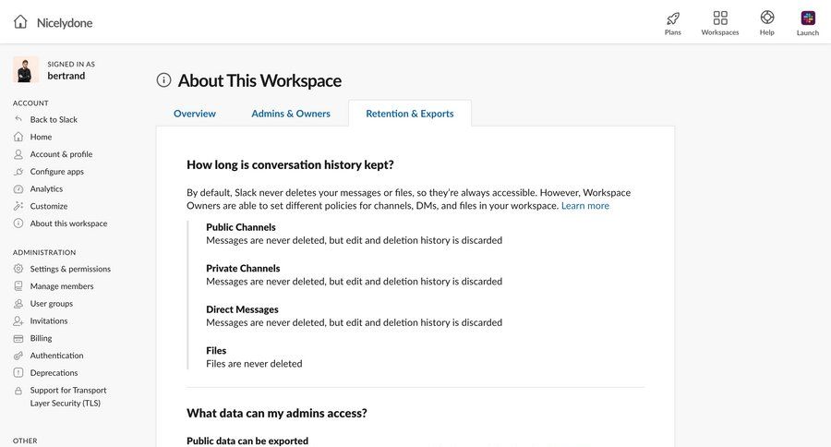Click the Billing card icon
Viewport: 831px width, 447px height.
coord(18,338)
